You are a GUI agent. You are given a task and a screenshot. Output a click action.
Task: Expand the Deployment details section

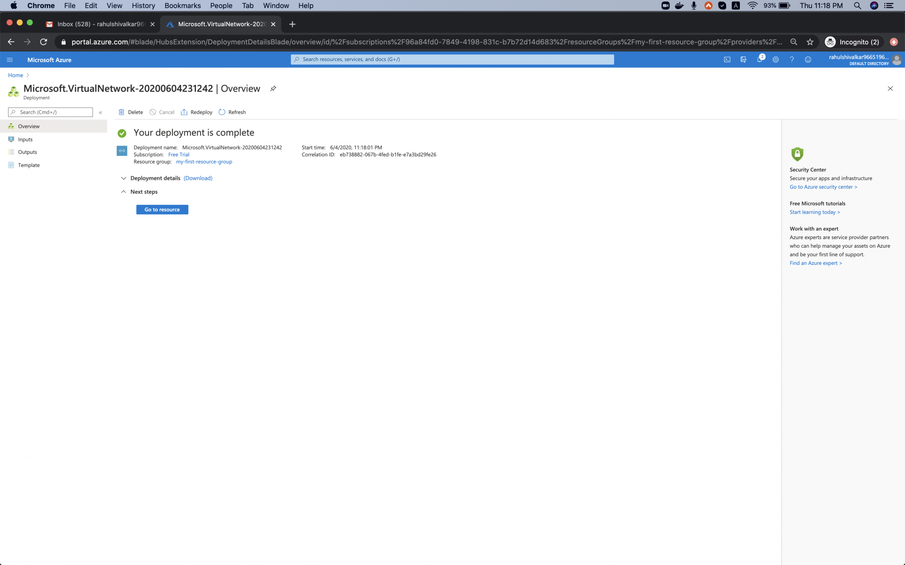click(x=124, y=178)
